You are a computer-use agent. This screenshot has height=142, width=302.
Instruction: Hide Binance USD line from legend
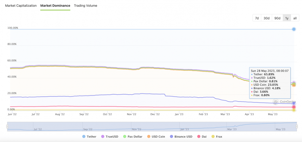coord(181,137)
